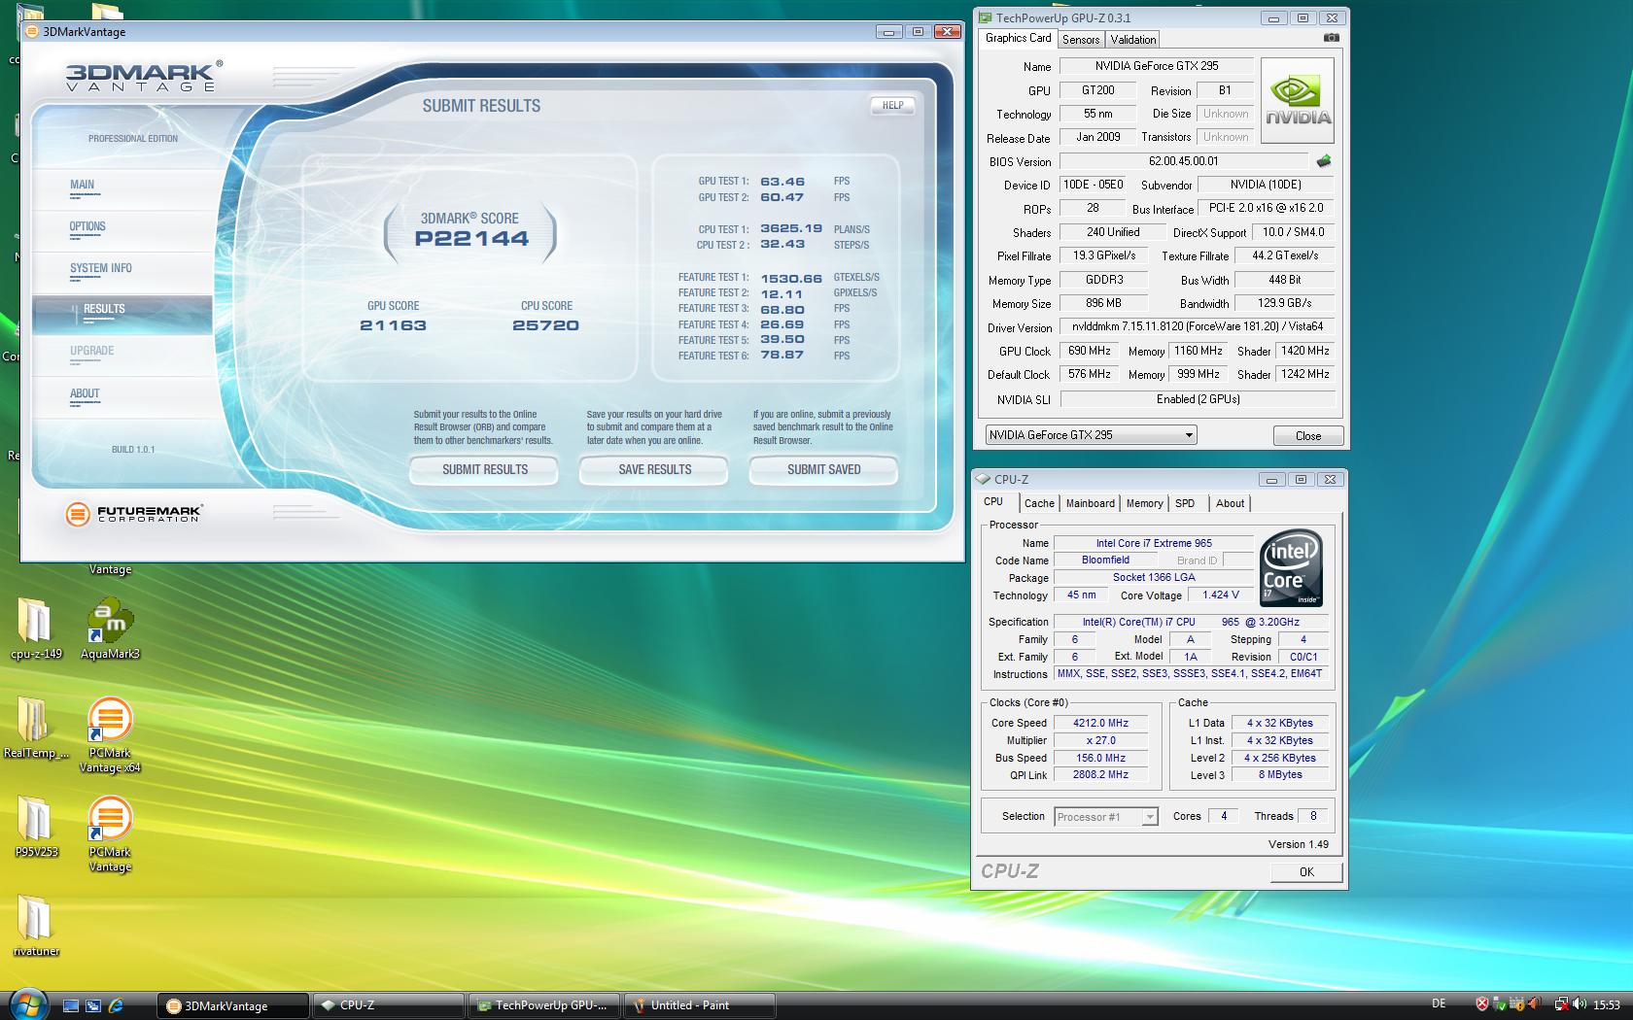Click the DE language indicator
1633x1020 pixels.
tap(1439, 1004)
